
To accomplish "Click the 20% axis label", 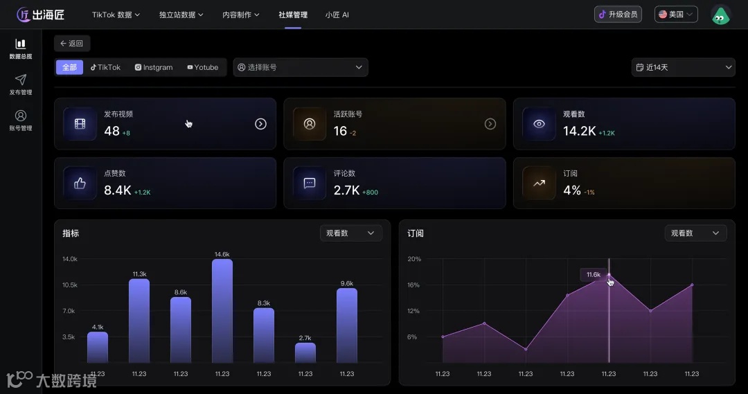I will tap(414, 259).
